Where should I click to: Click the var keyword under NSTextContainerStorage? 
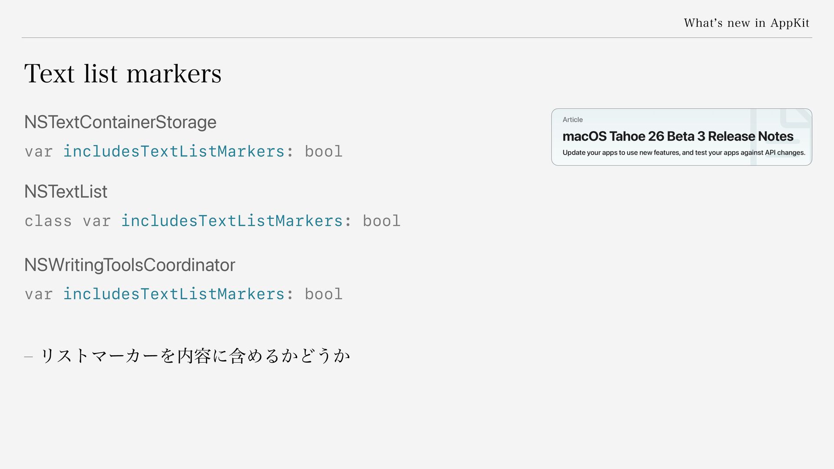click(x=39, y=152)
